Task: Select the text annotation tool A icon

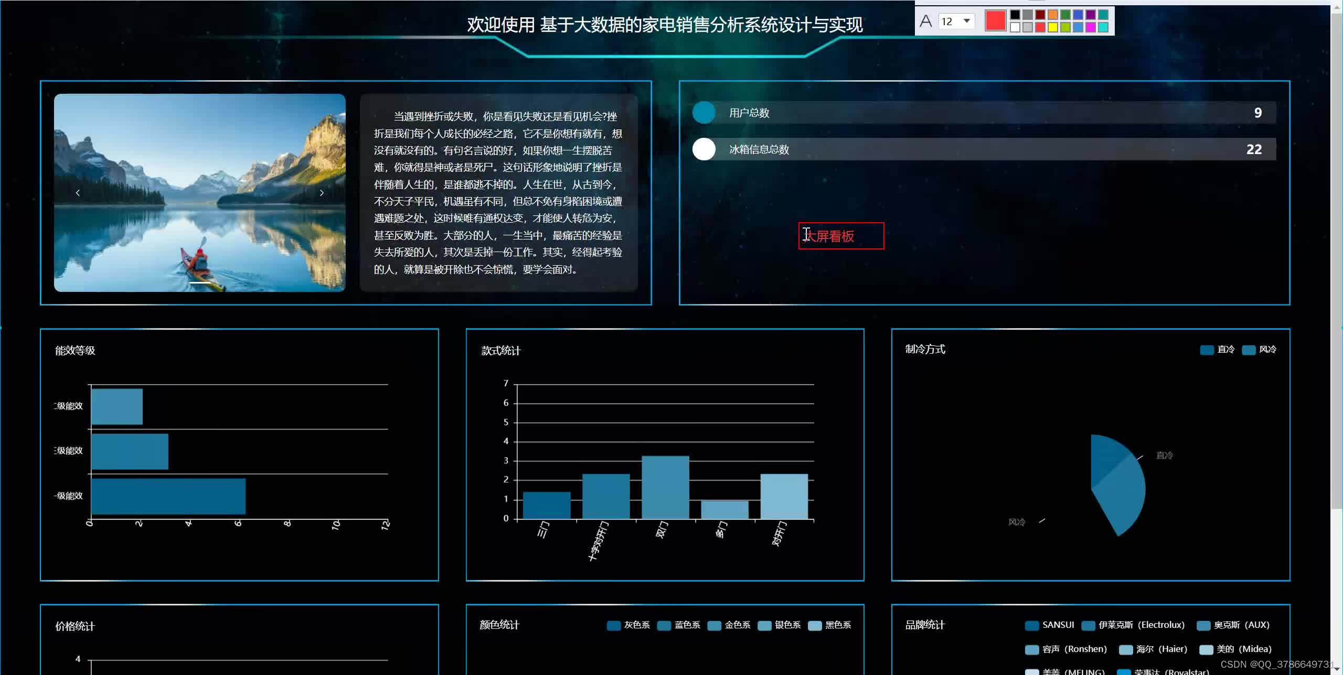Action: coord(926,21)
